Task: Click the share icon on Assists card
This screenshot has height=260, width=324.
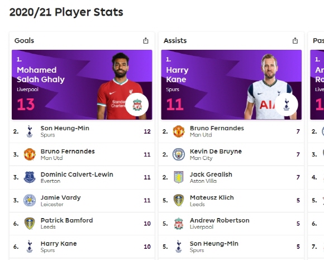Action: tap(295, 41)
